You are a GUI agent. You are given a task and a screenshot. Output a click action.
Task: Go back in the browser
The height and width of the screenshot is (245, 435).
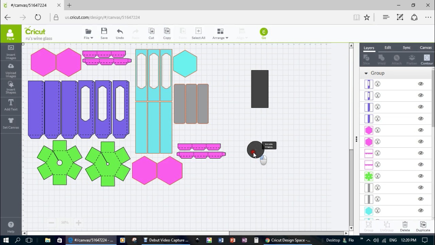click(7, 17)
